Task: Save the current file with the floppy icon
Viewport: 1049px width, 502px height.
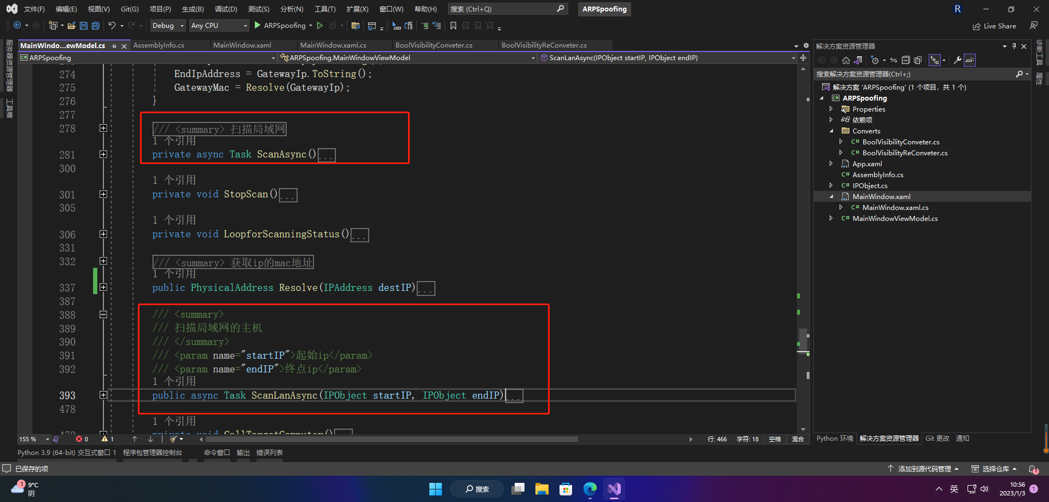Action: point(84,25)
